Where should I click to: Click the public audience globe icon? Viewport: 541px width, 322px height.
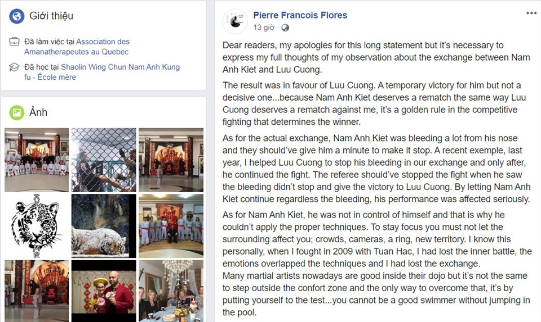pyautogui.click(x=285, y=28)
